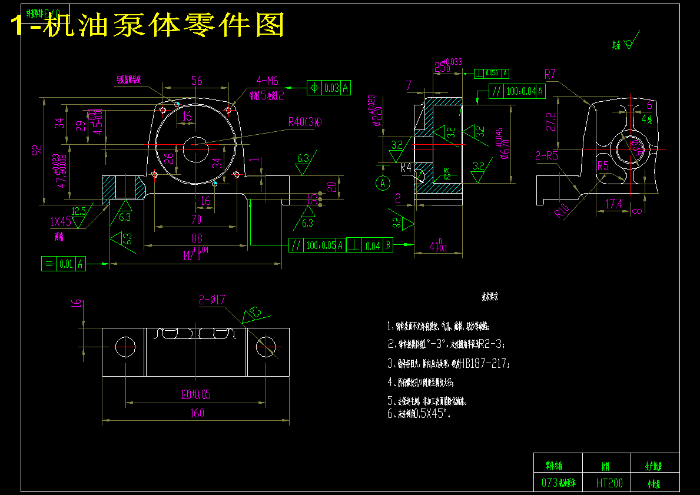Click the 88 width dimension
The width and height of the screenshot is (700, 495).
pyautogui.click(x=197, y=238)
